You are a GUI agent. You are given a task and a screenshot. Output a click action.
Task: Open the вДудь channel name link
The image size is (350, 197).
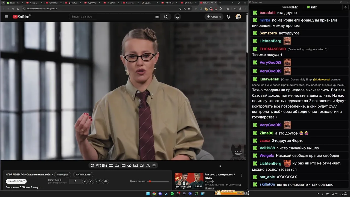pos(208,181)
